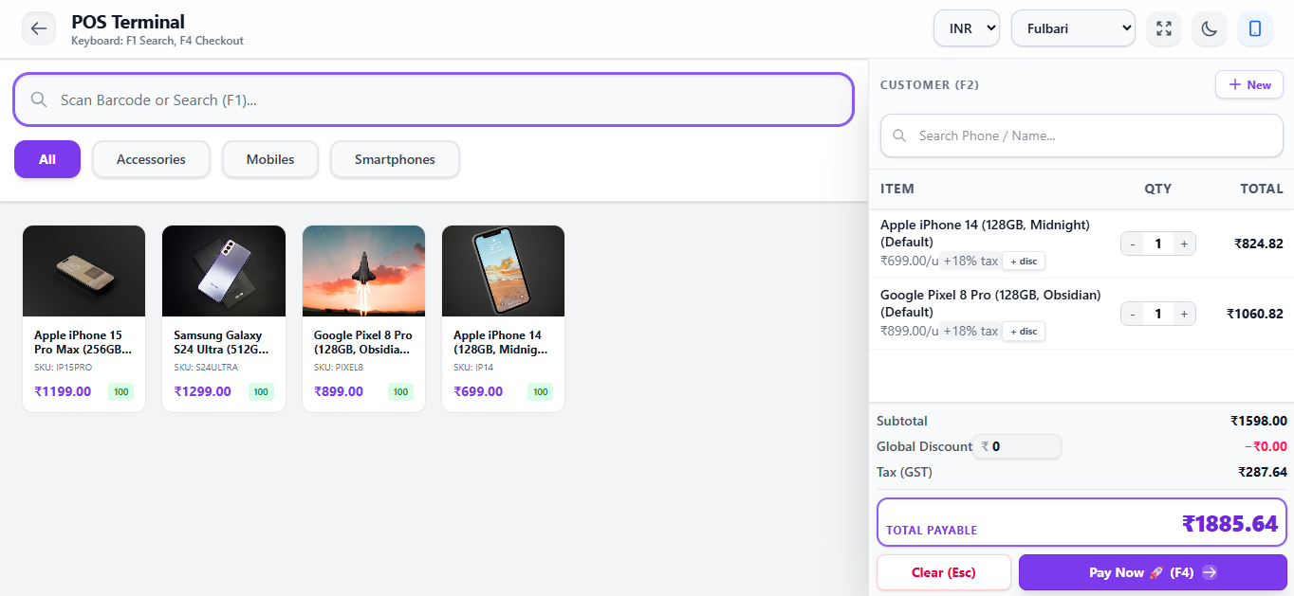Click stock badge 100 on Pixel 8 Pro card
The width and height of the screenshot is (1294, 596).
tap(400, 391)
